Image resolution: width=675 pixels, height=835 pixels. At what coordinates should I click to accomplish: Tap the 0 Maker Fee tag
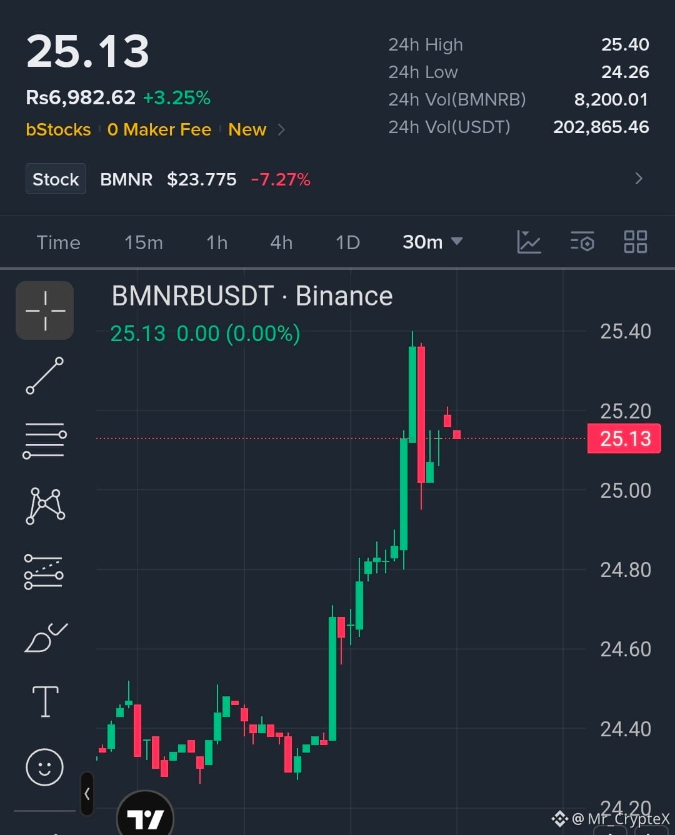[x=159, y=129]
